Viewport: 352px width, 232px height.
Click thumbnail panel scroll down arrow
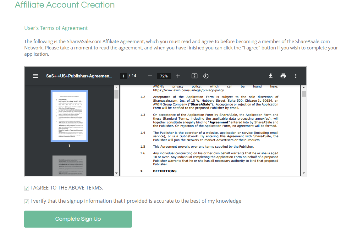[x=116, y=173]
